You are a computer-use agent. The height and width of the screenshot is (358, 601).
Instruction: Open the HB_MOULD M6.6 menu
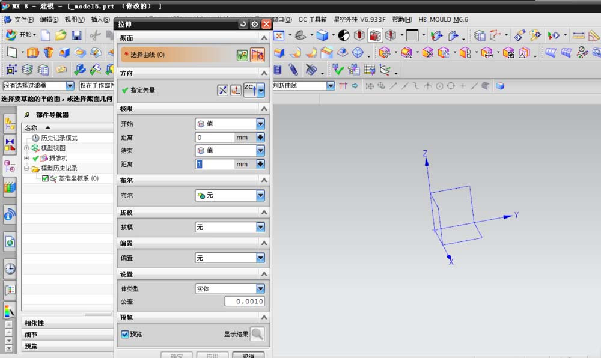pos(443,20)
